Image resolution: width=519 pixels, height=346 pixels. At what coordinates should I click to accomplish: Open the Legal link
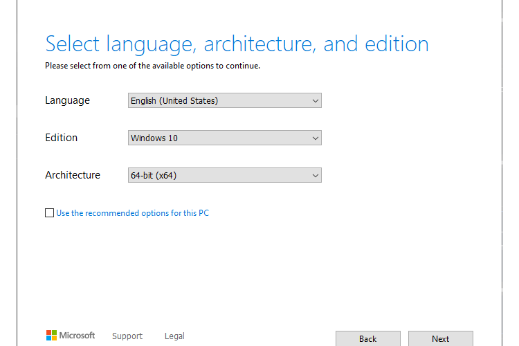[x=174, y=336]
